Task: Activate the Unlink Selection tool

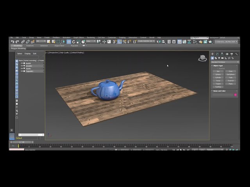Action: [28, 42]
